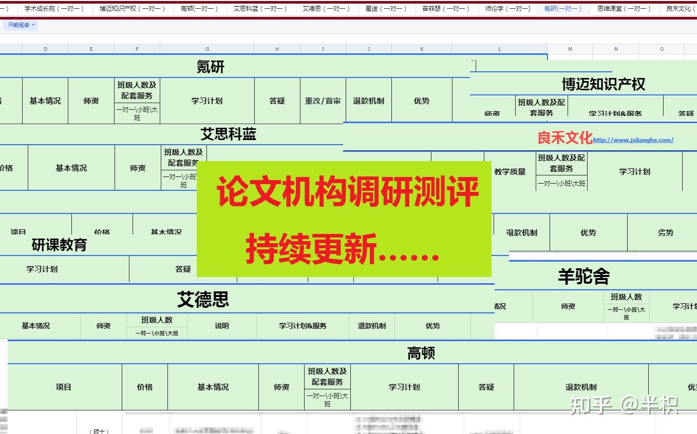Select 学习计划 cell in the 良禾文化 table
Image resolution: width=697 pixels, height=434 pixels.
[635, 171]
